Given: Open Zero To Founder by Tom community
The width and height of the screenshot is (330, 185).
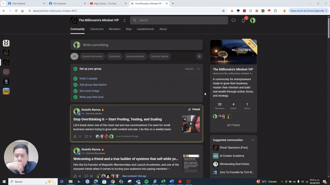Looking at the screenshot, I should coord(237,172).
